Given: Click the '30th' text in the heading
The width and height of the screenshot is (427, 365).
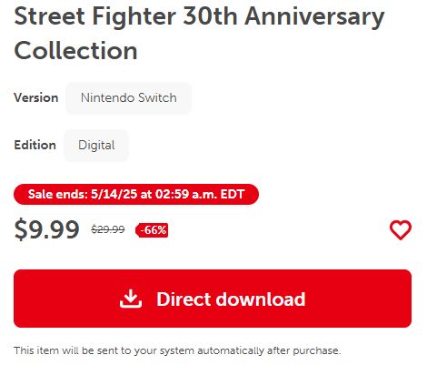Looking at the screenshot, I should [x=210, y=15].
